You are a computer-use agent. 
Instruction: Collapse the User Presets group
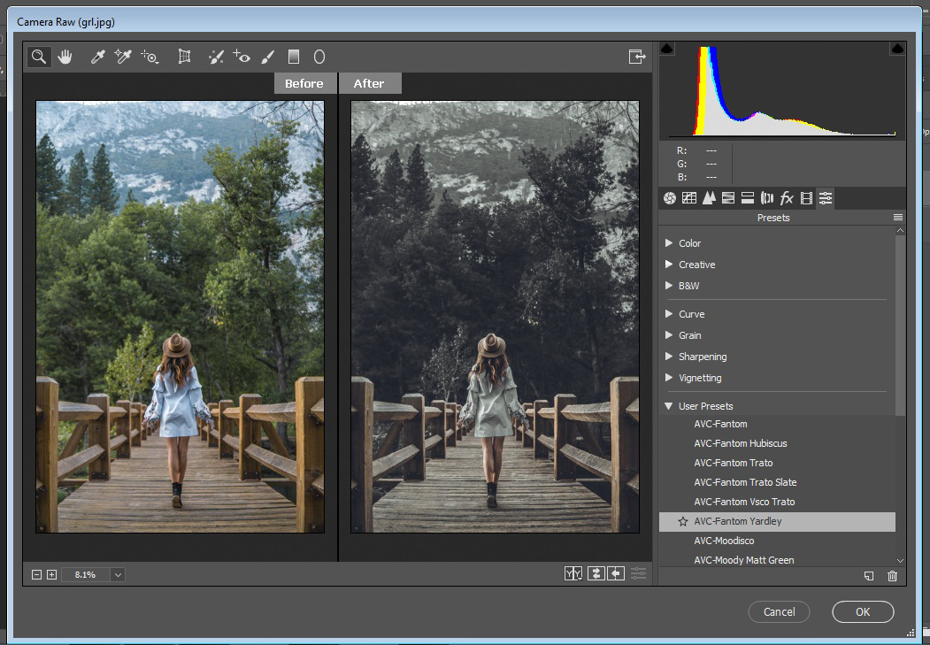(670, 406)
